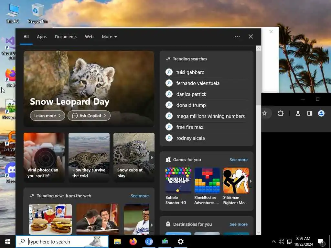The image size is (331, 248).
Task: Open the search panel options (three dots)
Action: click(237, 36)
